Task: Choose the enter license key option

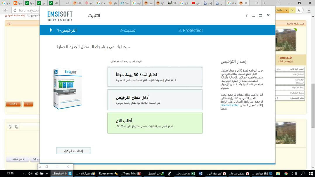Action: pos(155,100)
